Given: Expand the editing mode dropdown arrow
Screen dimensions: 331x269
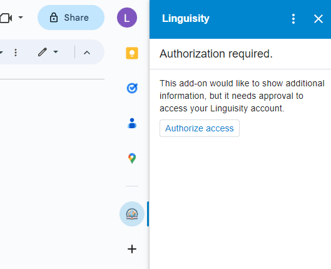Looking at the screenshot, I should 56,52.
